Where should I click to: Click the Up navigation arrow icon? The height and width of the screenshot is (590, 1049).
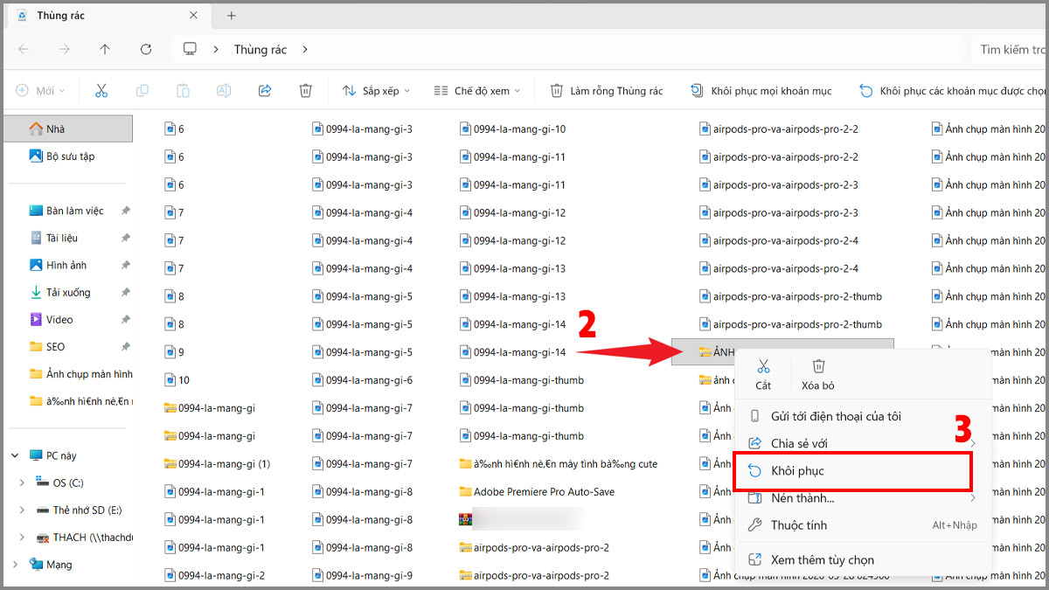105,49
